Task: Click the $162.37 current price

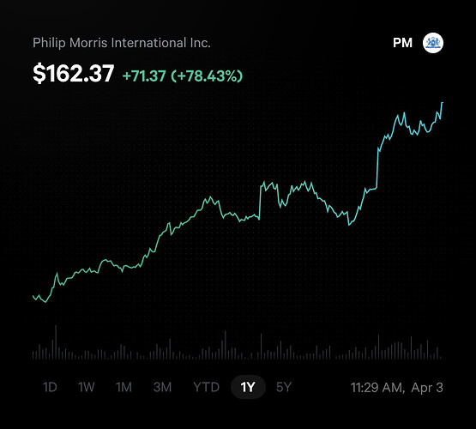Action: 73,74
